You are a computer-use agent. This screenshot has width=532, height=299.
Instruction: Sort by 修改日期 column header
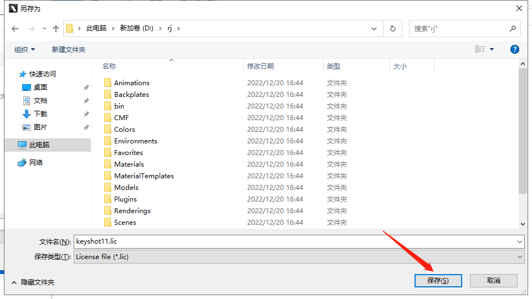(260, 66)
